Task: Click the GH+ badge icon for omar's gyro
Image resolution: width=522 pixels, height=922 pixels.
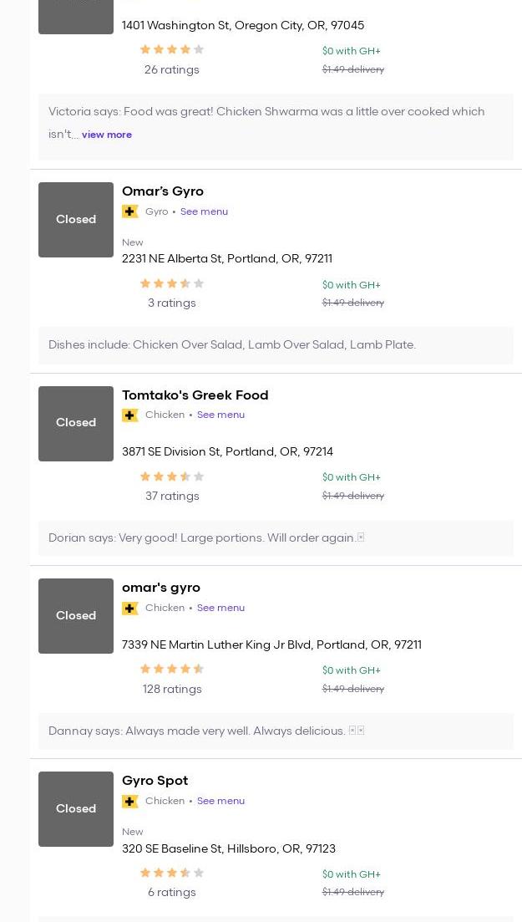Action: [130, 609]
